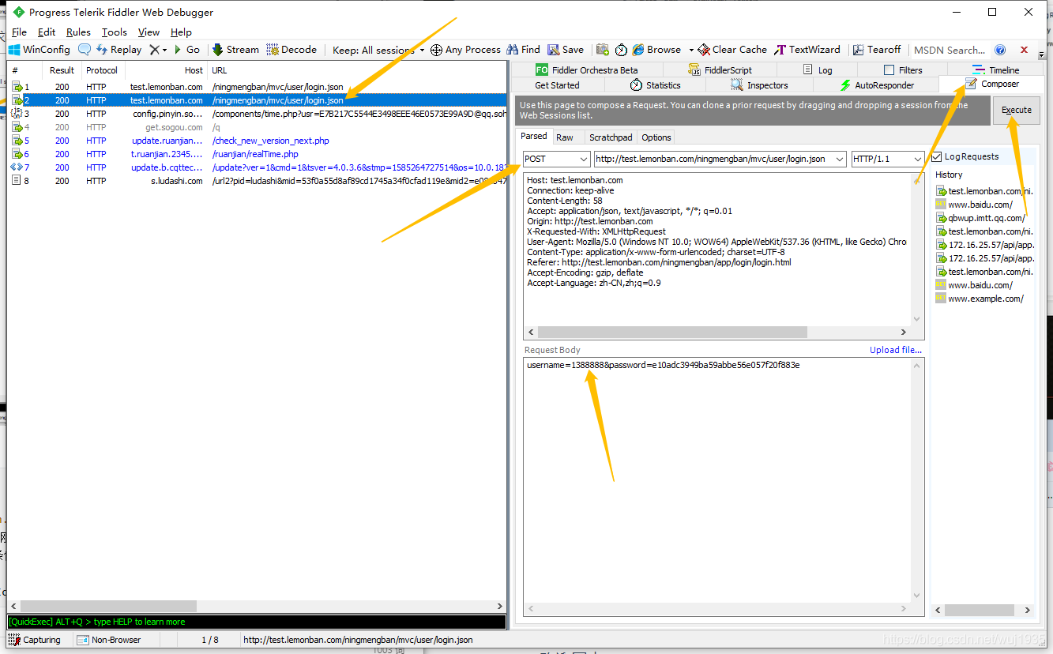
Task: Expand the Browse dropdown arrow
Action: tap(691, 50)
